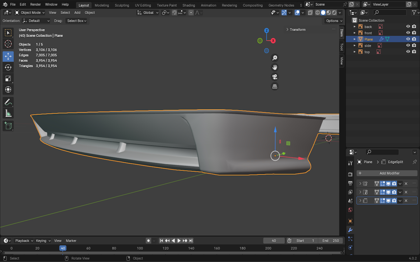
Task: Toggle camera view in the viewport
Action: (x=275, y=77)
